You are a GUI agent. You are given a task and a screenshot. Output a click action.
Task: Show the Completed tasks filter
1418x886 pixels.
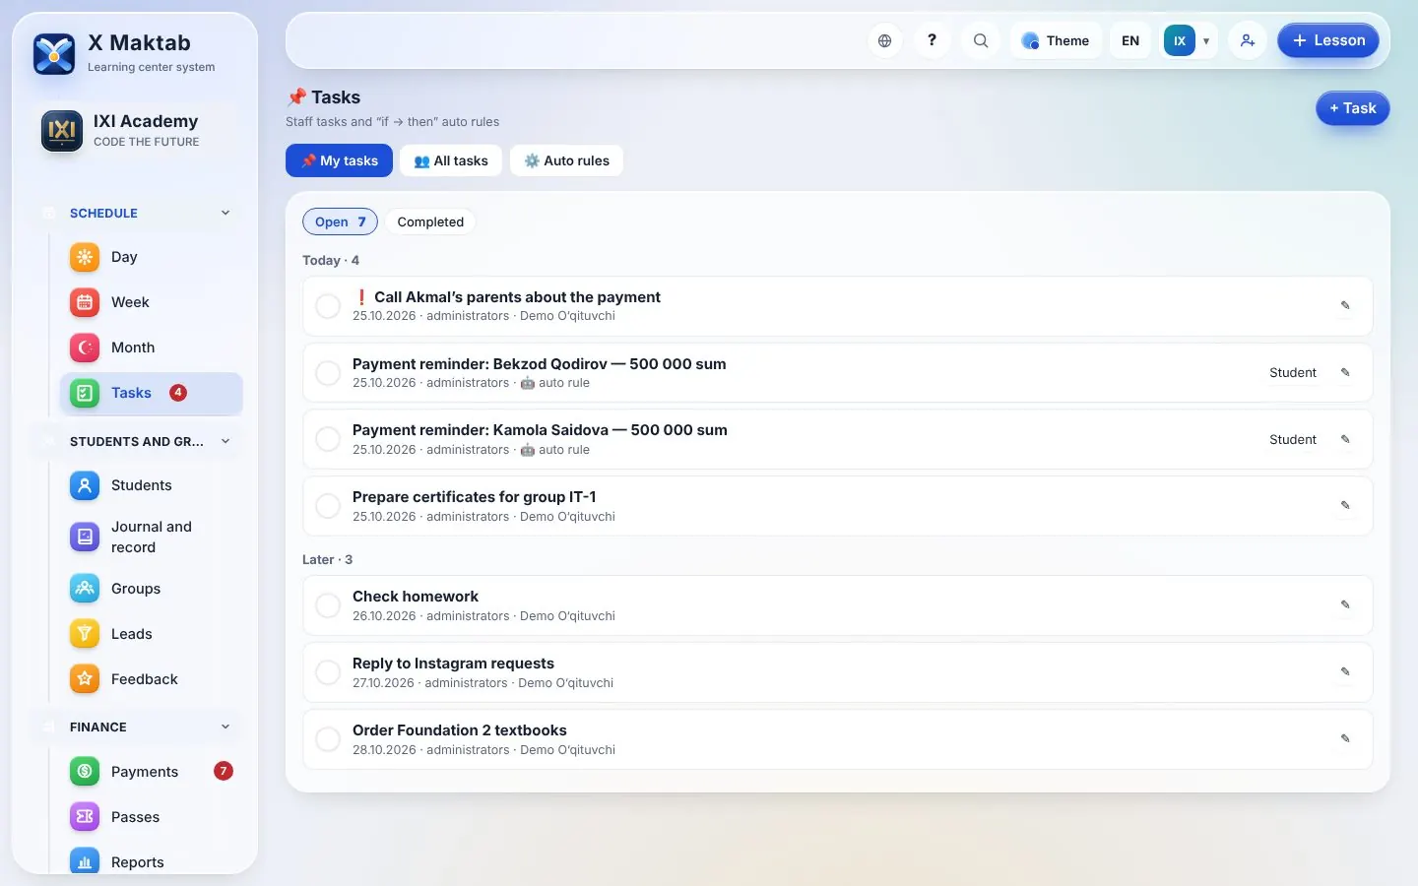click(430, 222)
